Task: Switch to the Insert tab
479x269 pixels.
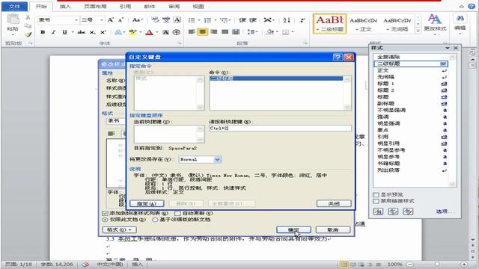Action: click(65, 7)
